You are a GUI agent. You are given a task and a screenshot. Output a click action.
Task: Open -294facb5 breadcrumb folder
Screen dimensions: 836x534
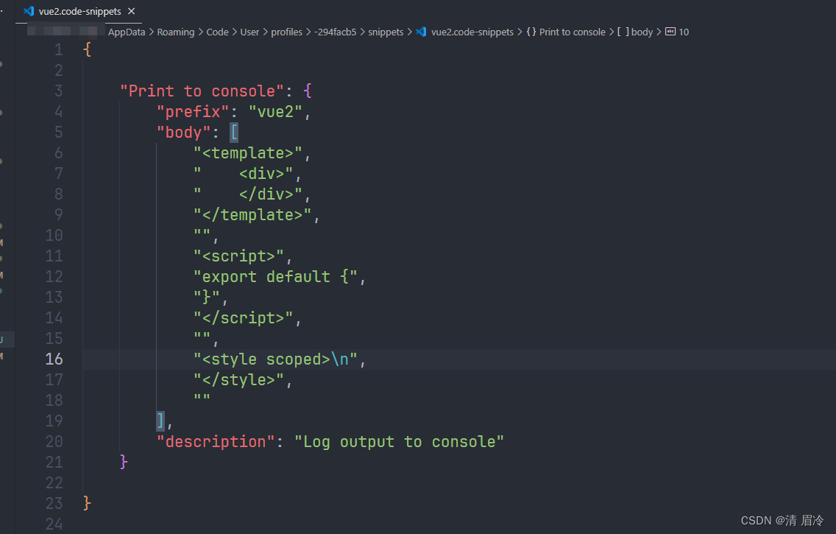click(336, 32)
